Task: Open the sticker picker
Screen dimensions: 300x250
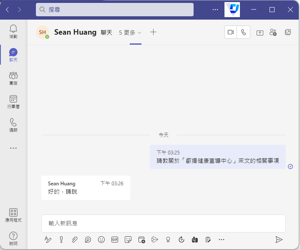Action: pyautogui.click(x=129, y=240)
